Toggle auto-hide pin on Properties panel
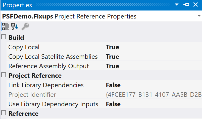 [x=186, y=5]
